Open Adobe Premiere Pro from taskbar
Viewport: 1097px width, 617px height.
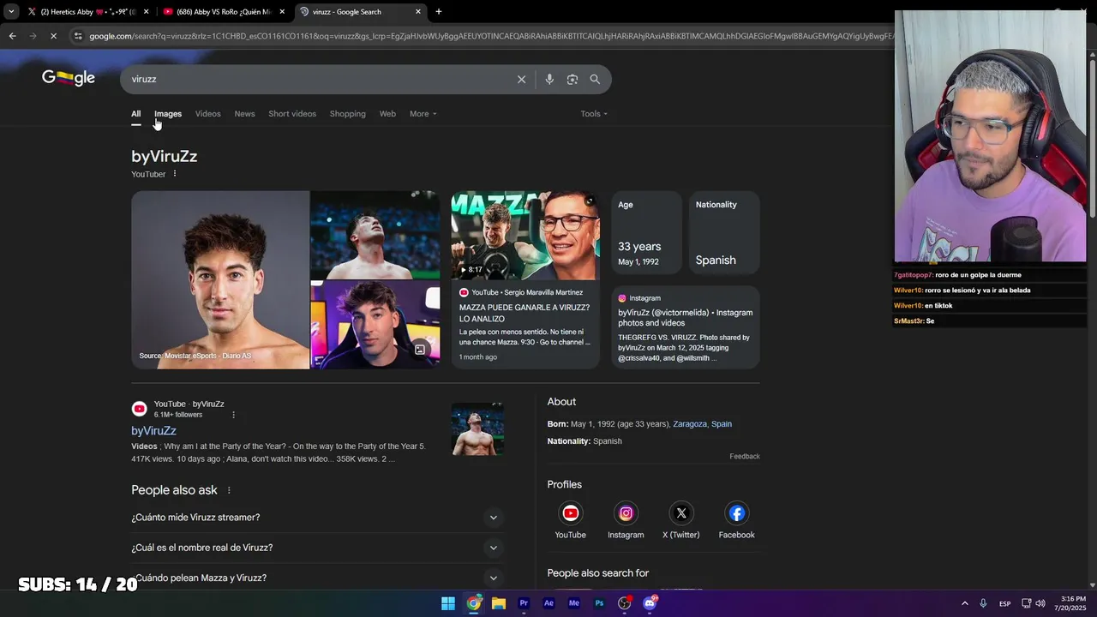click(524, 603)
